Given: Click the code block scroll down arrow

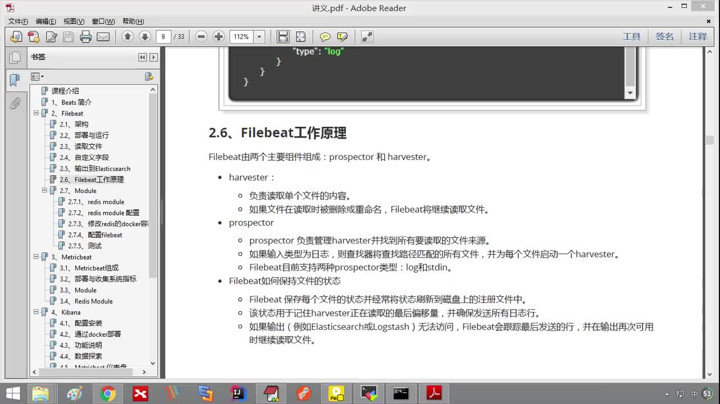Looking at the screenshot, I should point(630,93).
